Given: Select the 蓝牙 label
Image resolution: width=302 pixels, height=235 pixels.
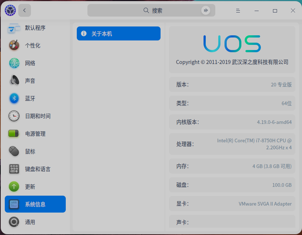Looking at the screenshot, I should tap(30, 99).
